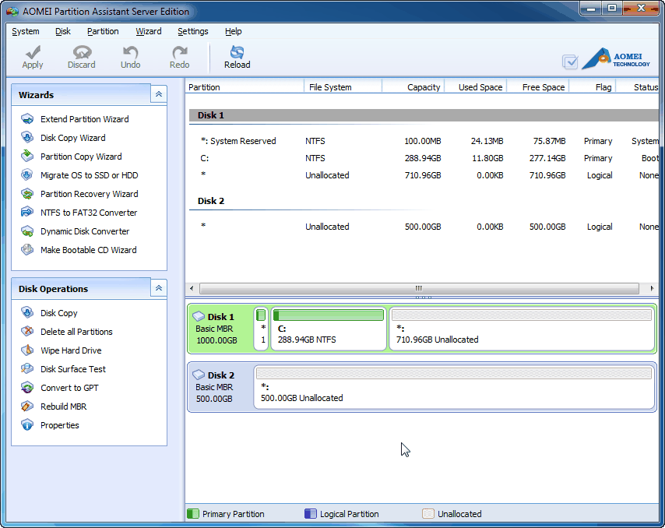Click the checkbox icon beside AOMEI logo
Viewport: 665px width, 528px height.
569,62
